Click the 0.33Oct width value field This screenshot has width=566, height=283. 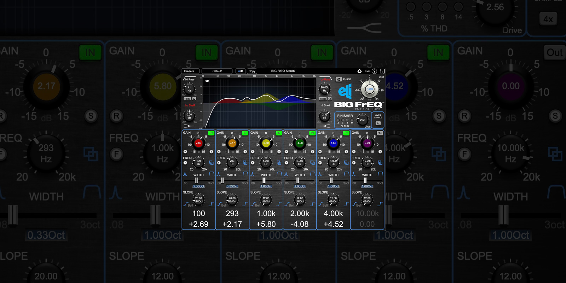coord(232,186)
